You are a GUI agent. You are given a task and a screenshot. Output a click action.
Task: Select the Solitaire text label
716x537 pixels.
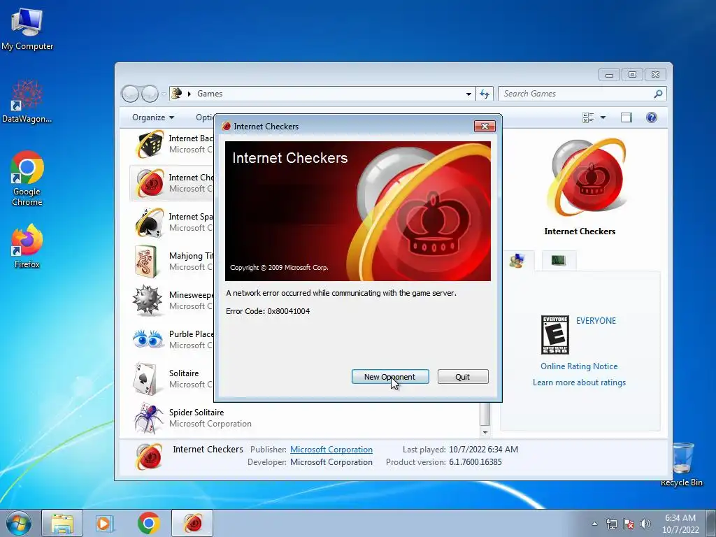(184, 373)
